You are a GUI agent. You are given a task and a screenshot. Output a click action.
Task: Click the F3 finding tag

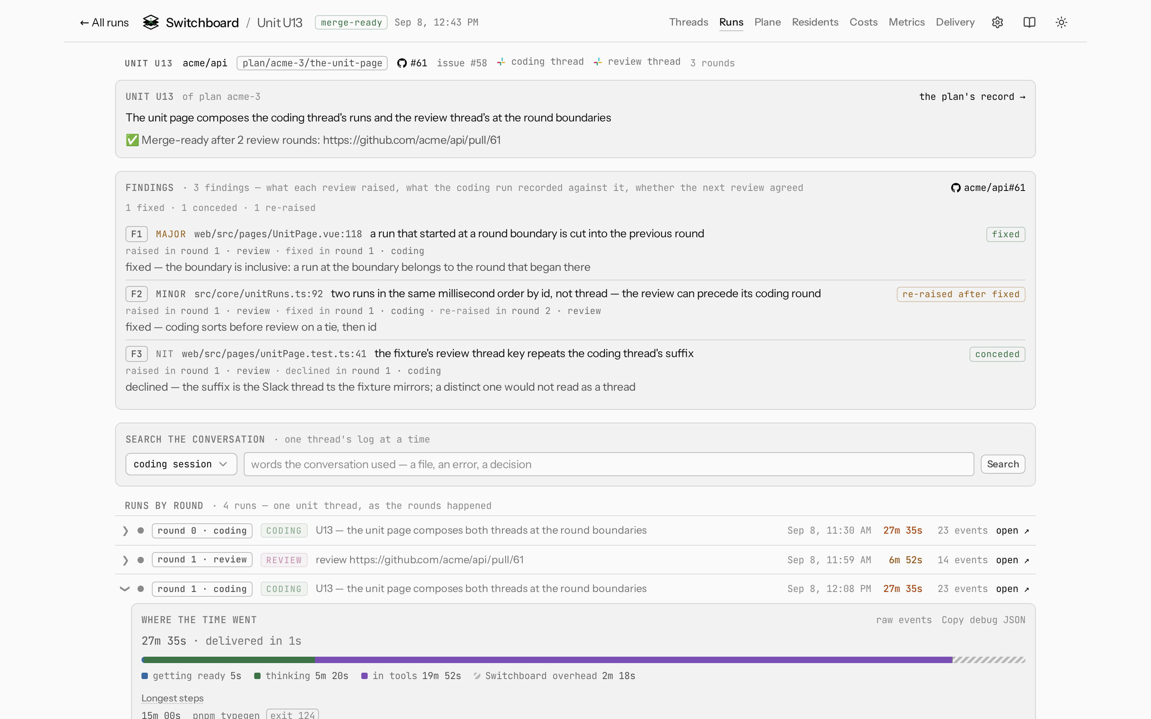[137, 354]
